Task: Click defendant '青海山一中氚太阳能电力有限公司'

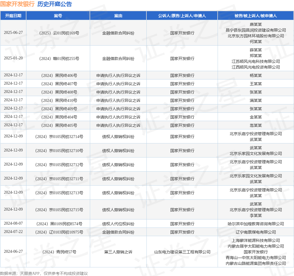Action: coord(256,258)
